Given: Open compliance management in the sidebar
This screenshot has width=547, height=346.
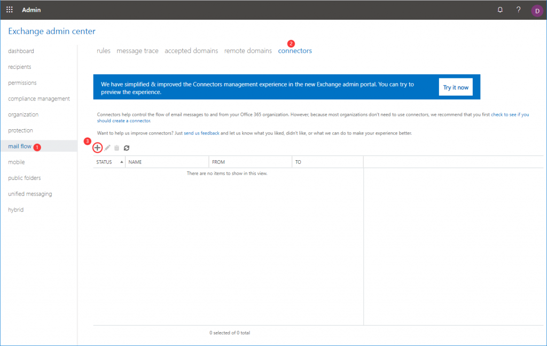Looking at the screenshot, I should pos(39,99).
